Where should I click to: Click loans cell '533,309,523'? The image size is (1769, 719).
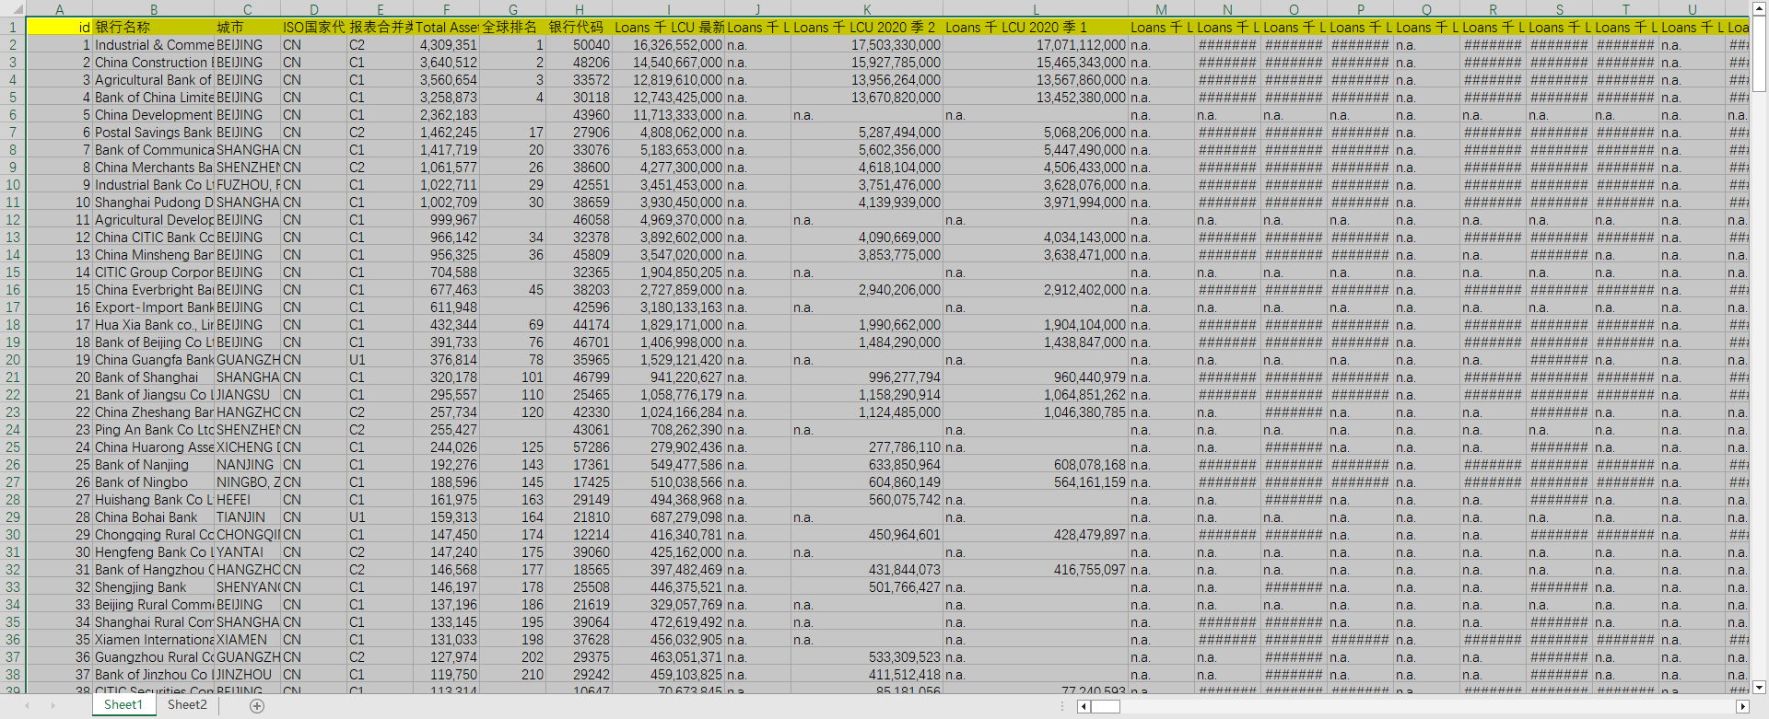tap(867, 656)
